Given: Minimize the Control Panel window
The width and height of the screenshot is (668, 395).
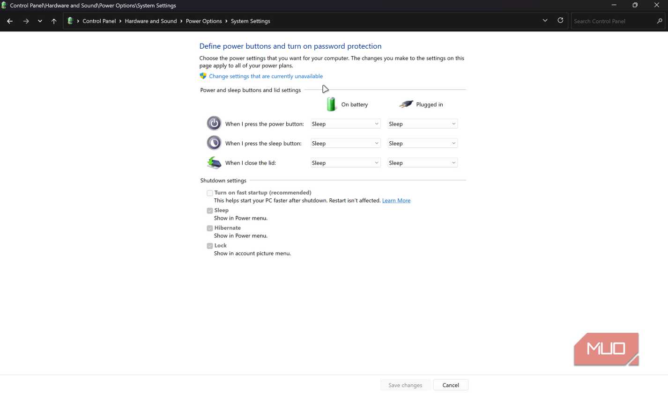Looking at the screenshot, I should (614, 5).
